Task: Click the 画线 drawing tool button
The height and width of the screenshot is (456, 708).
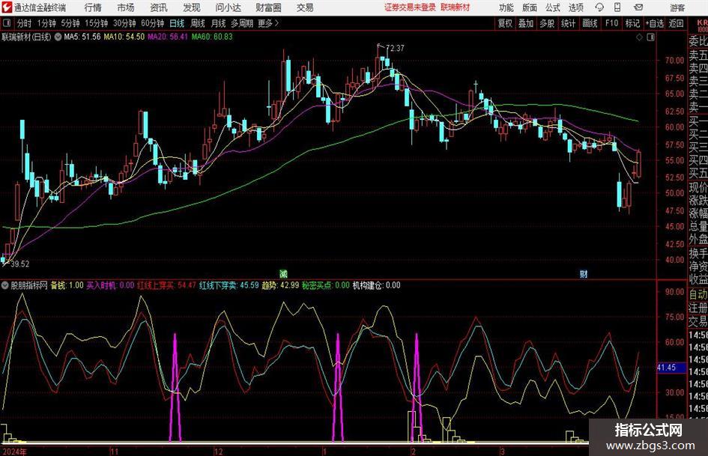Action: coord(590,23)
